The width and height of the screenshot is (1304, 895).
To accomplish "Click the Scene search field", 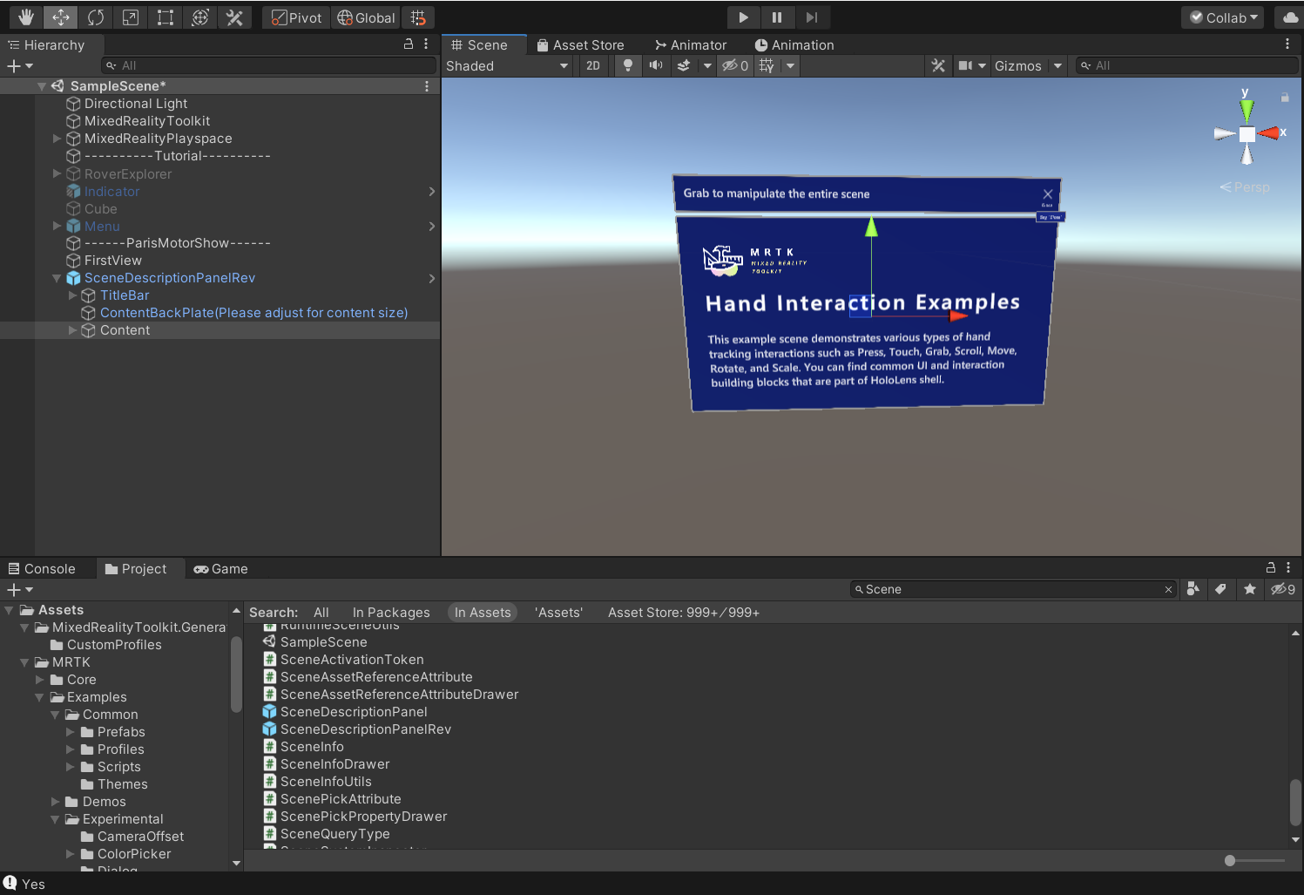I will [1013, 590].
